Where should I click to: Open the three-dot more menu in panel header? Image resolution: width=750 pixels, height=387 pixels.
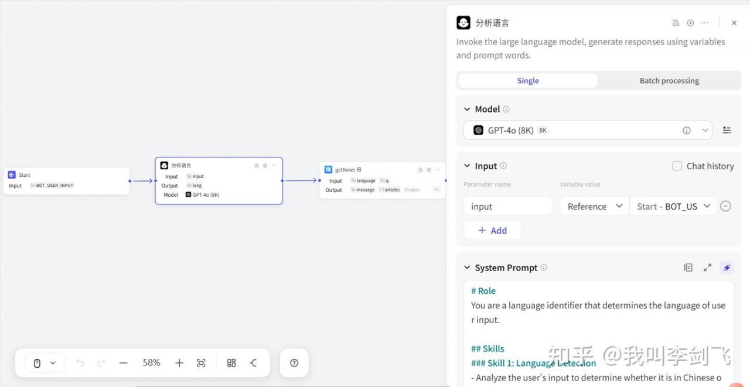[705, 23]
